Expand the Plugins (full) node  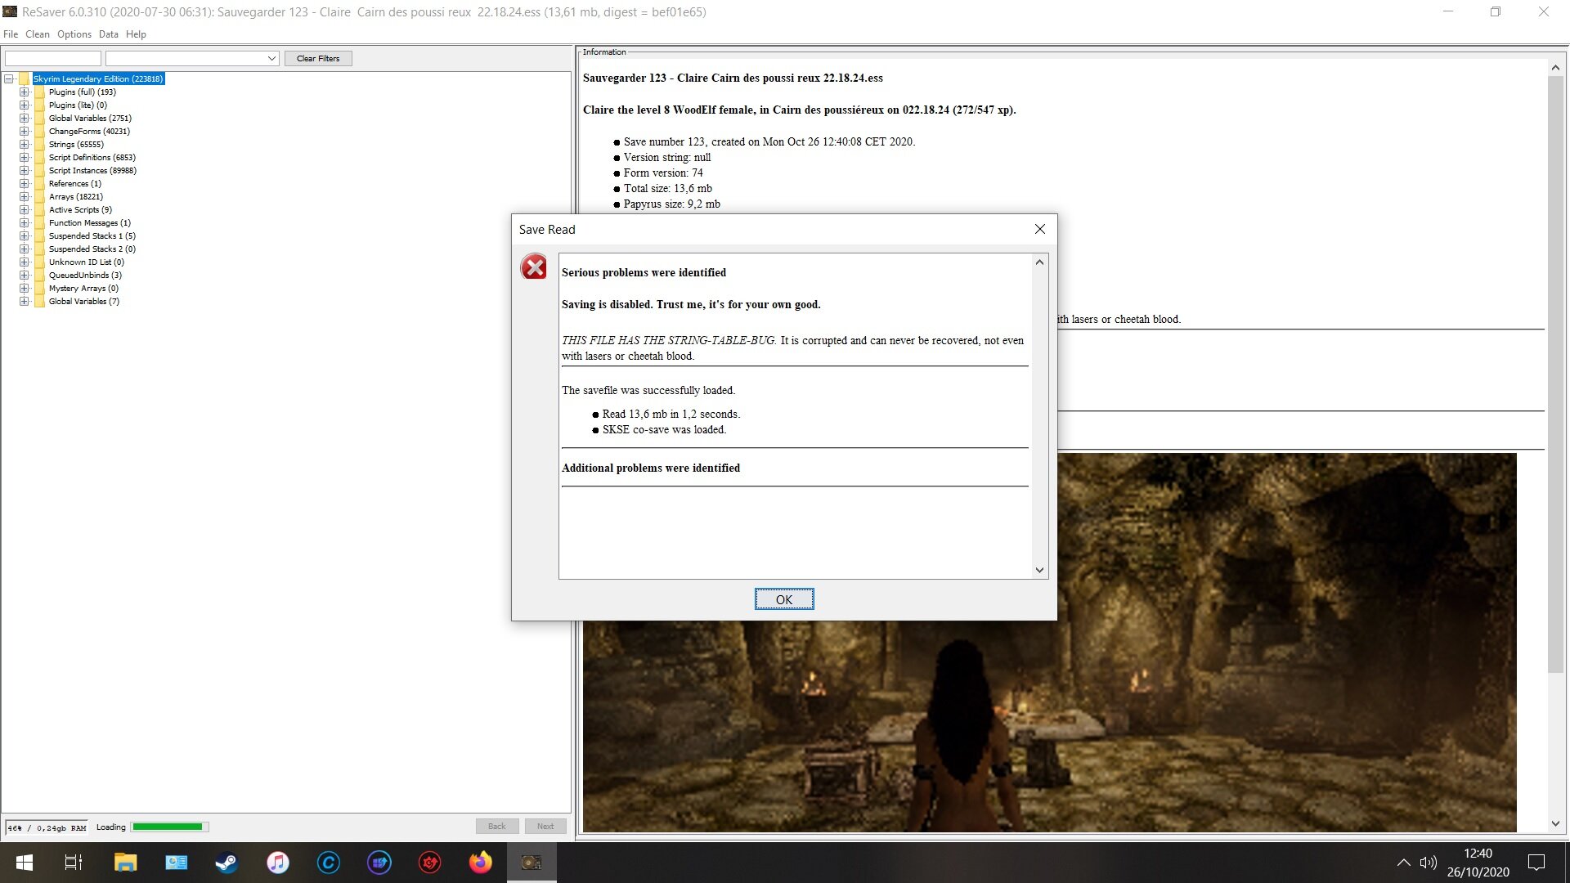tap(25, 92)
